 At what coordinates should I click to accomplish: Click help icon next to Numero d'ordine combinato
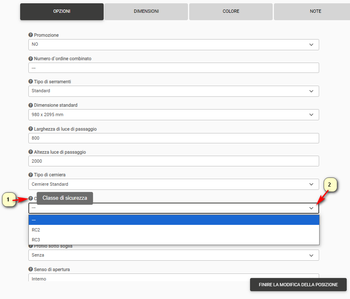click(30, 59)
